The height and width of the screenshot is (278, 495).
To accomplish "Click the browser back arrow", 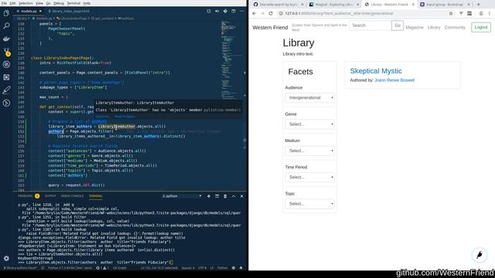I will pos(254,14).
